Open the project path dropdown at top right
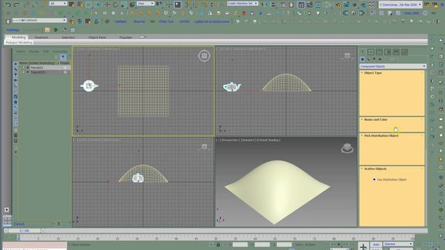This screenshot has width=445, height=250. pyautogui.click(x=400, y=5)
